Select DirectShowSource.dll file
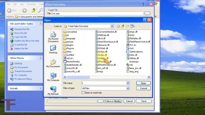This screenshot has height=115, width=205. coord(107,42)
